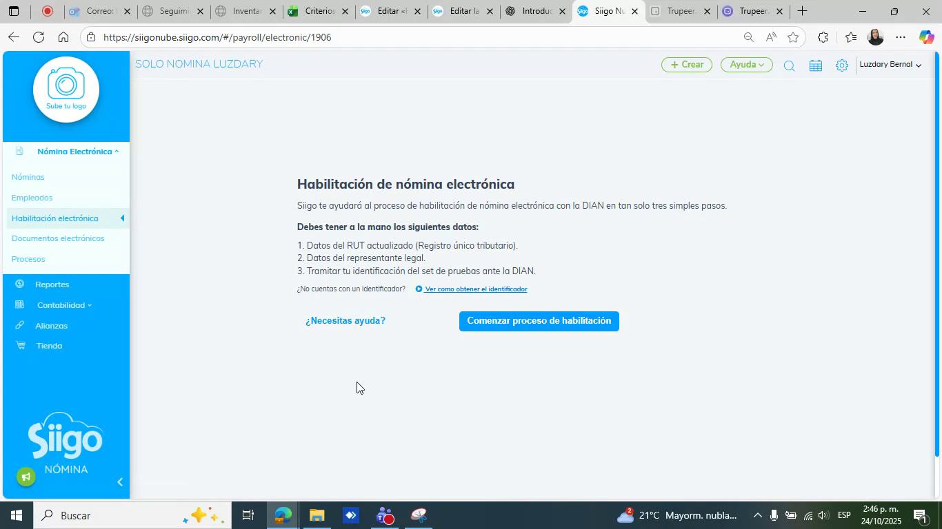Click the taskbar clock and date
942x529 pixels.
(x=881, y=515)
